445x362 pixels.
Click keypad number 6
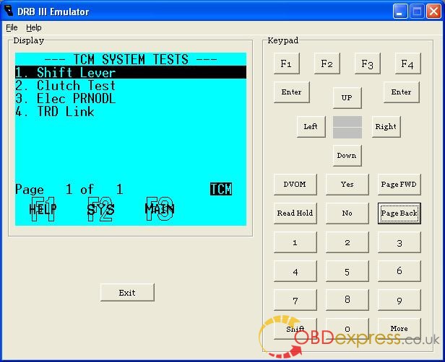click(x=399, y=271)
